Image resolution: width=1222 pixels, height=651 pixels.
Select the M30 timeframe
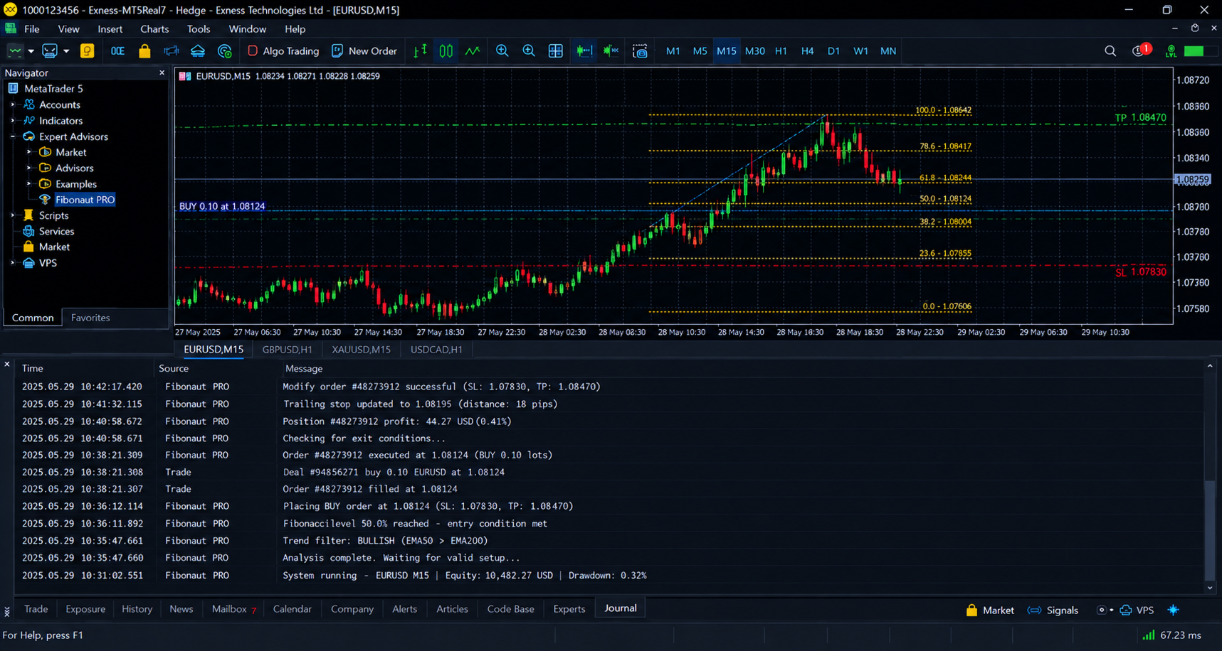pyautogui.click(x=754, y=51)
